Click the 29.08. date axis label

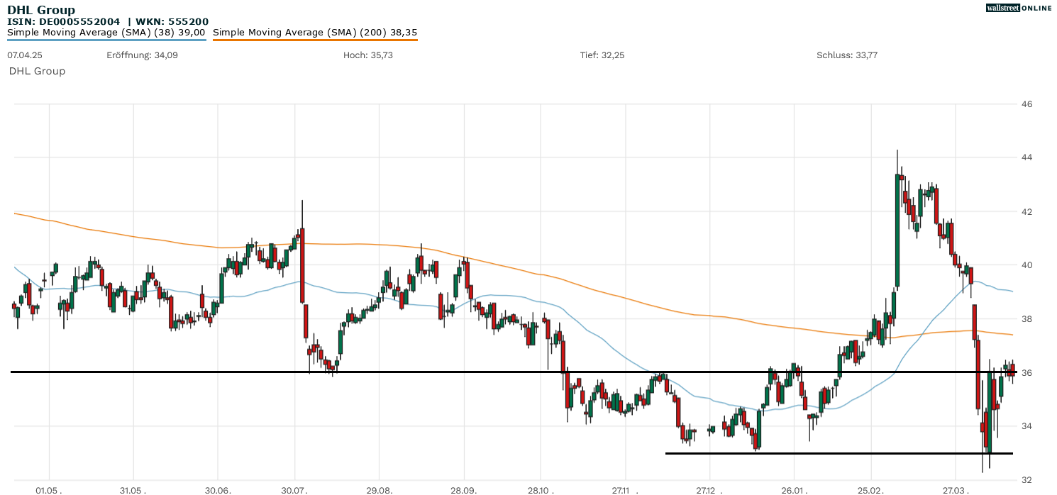pyautogui.click(x=379, y=490)
